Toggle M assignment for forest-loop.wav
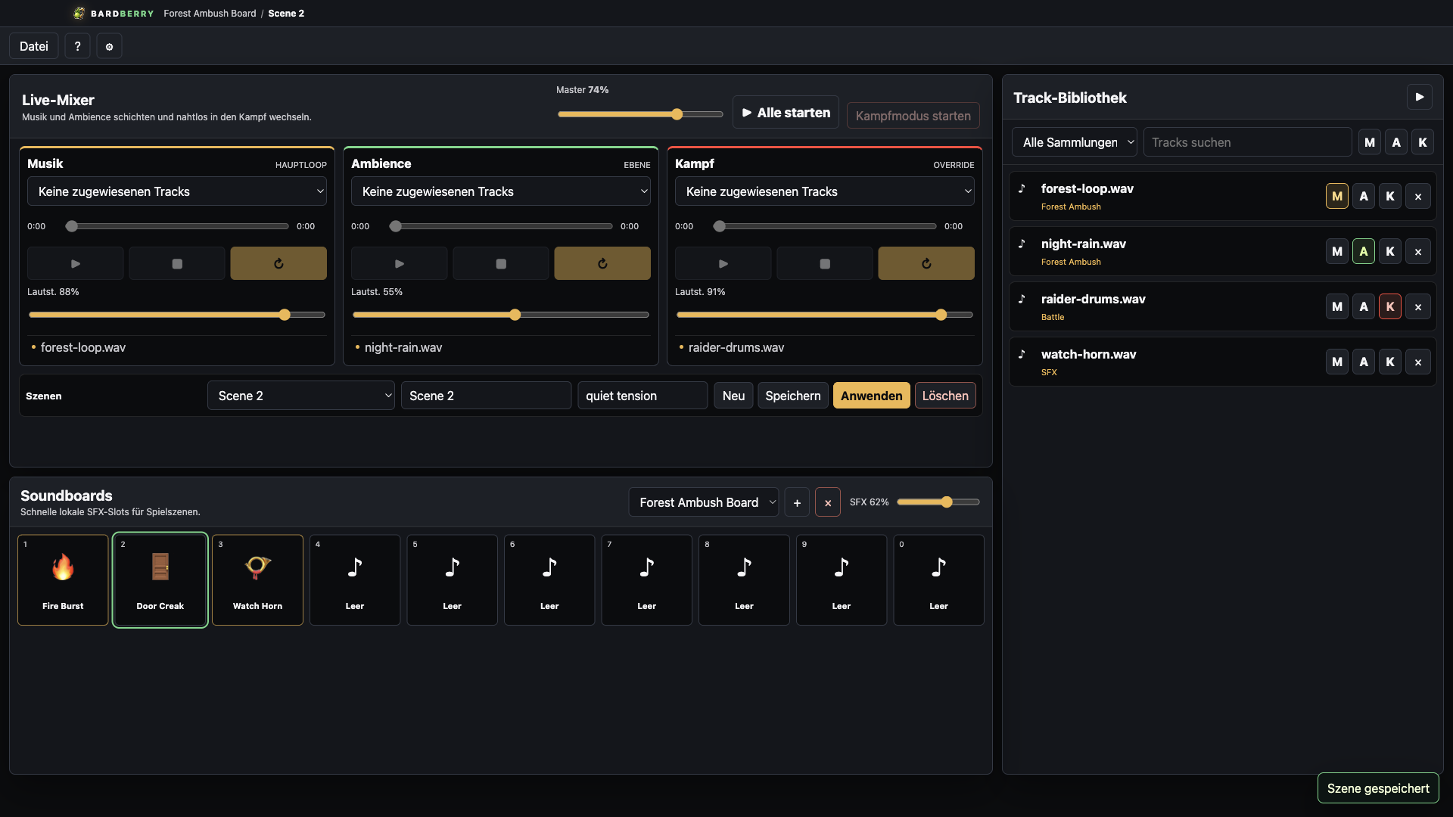Image resolution: width=1453 pixels, height=817 pixels. pos(1337,196)
